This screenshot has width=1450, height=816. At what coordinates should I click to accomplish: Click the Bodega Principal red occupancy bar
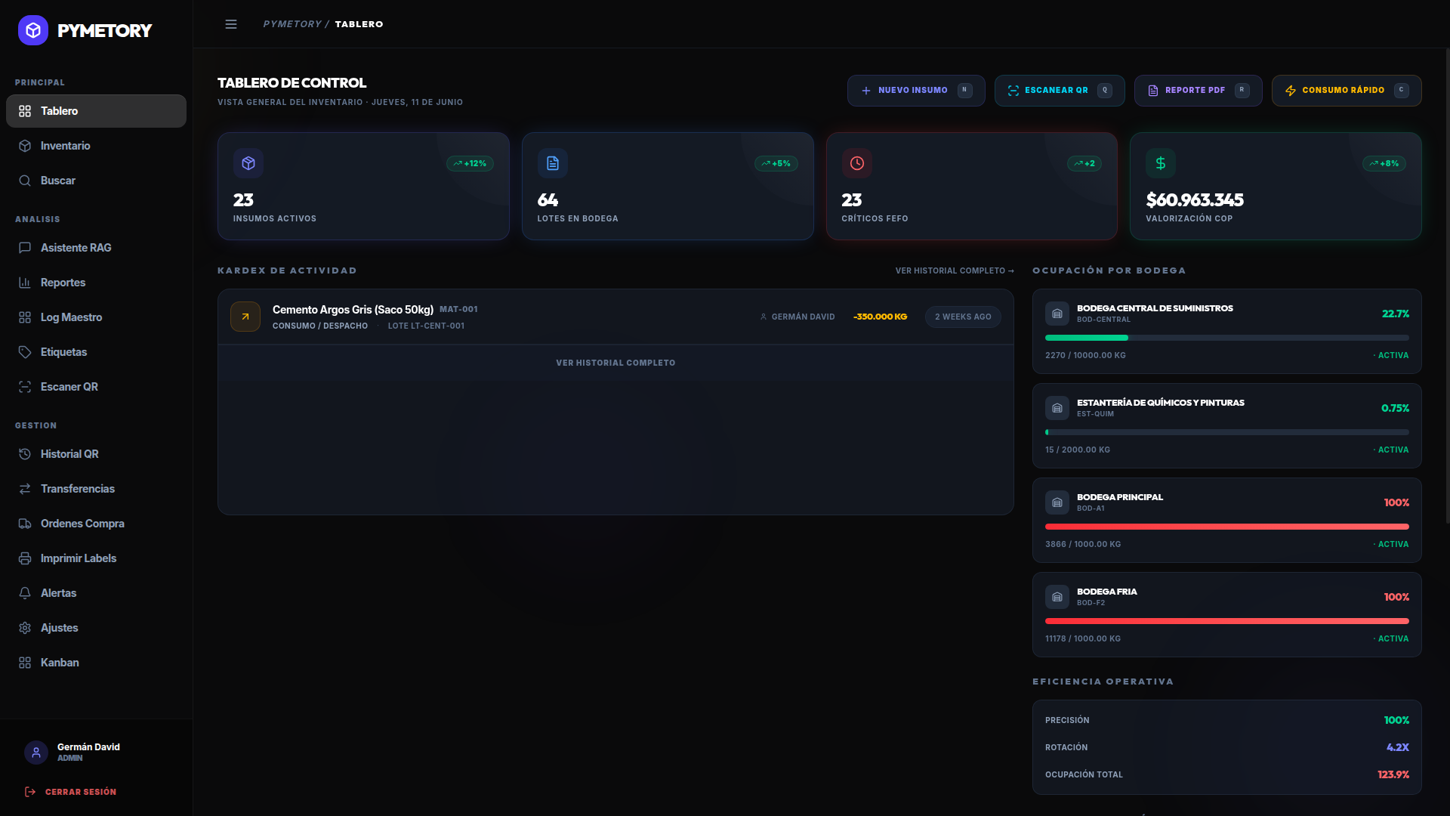tap(1227, 527)
